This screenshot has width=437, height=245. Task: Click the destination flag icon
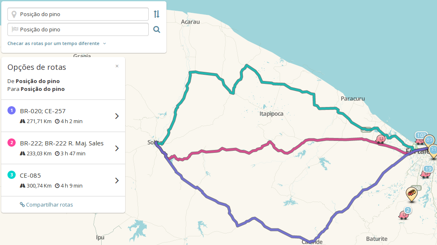click(x=15, y=29)
